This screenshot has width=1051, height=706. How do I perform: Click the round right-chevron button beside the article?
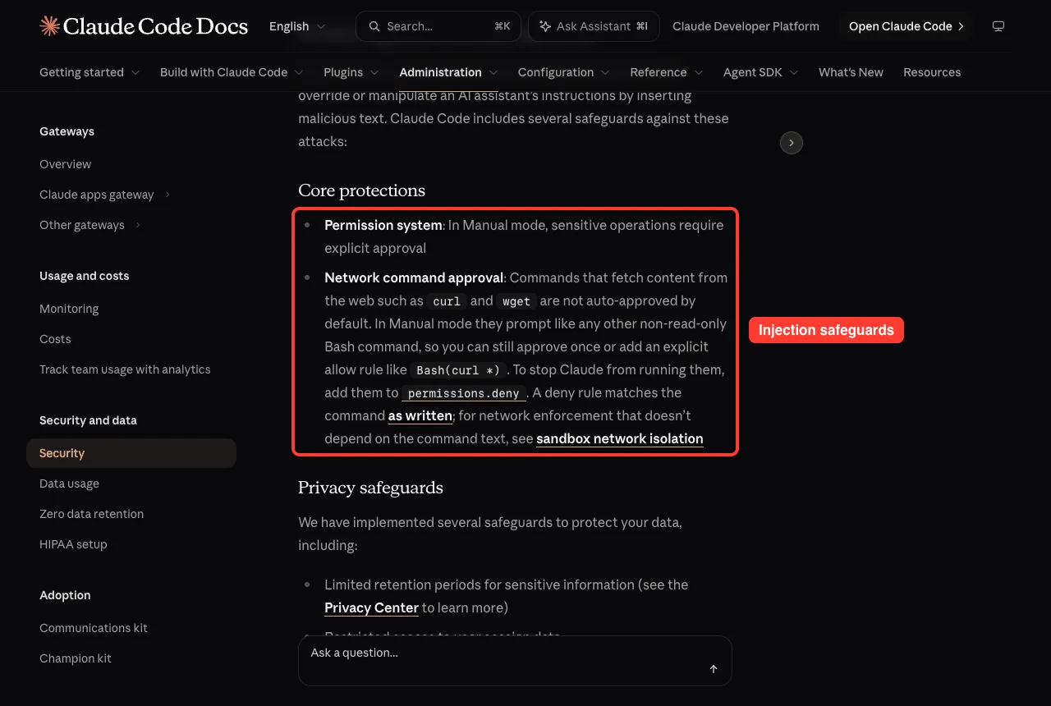pos(791,143)
